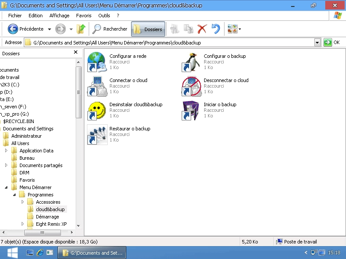
Task: Click the taskbar clock showing 15:18
Action: tap(334, 253)
